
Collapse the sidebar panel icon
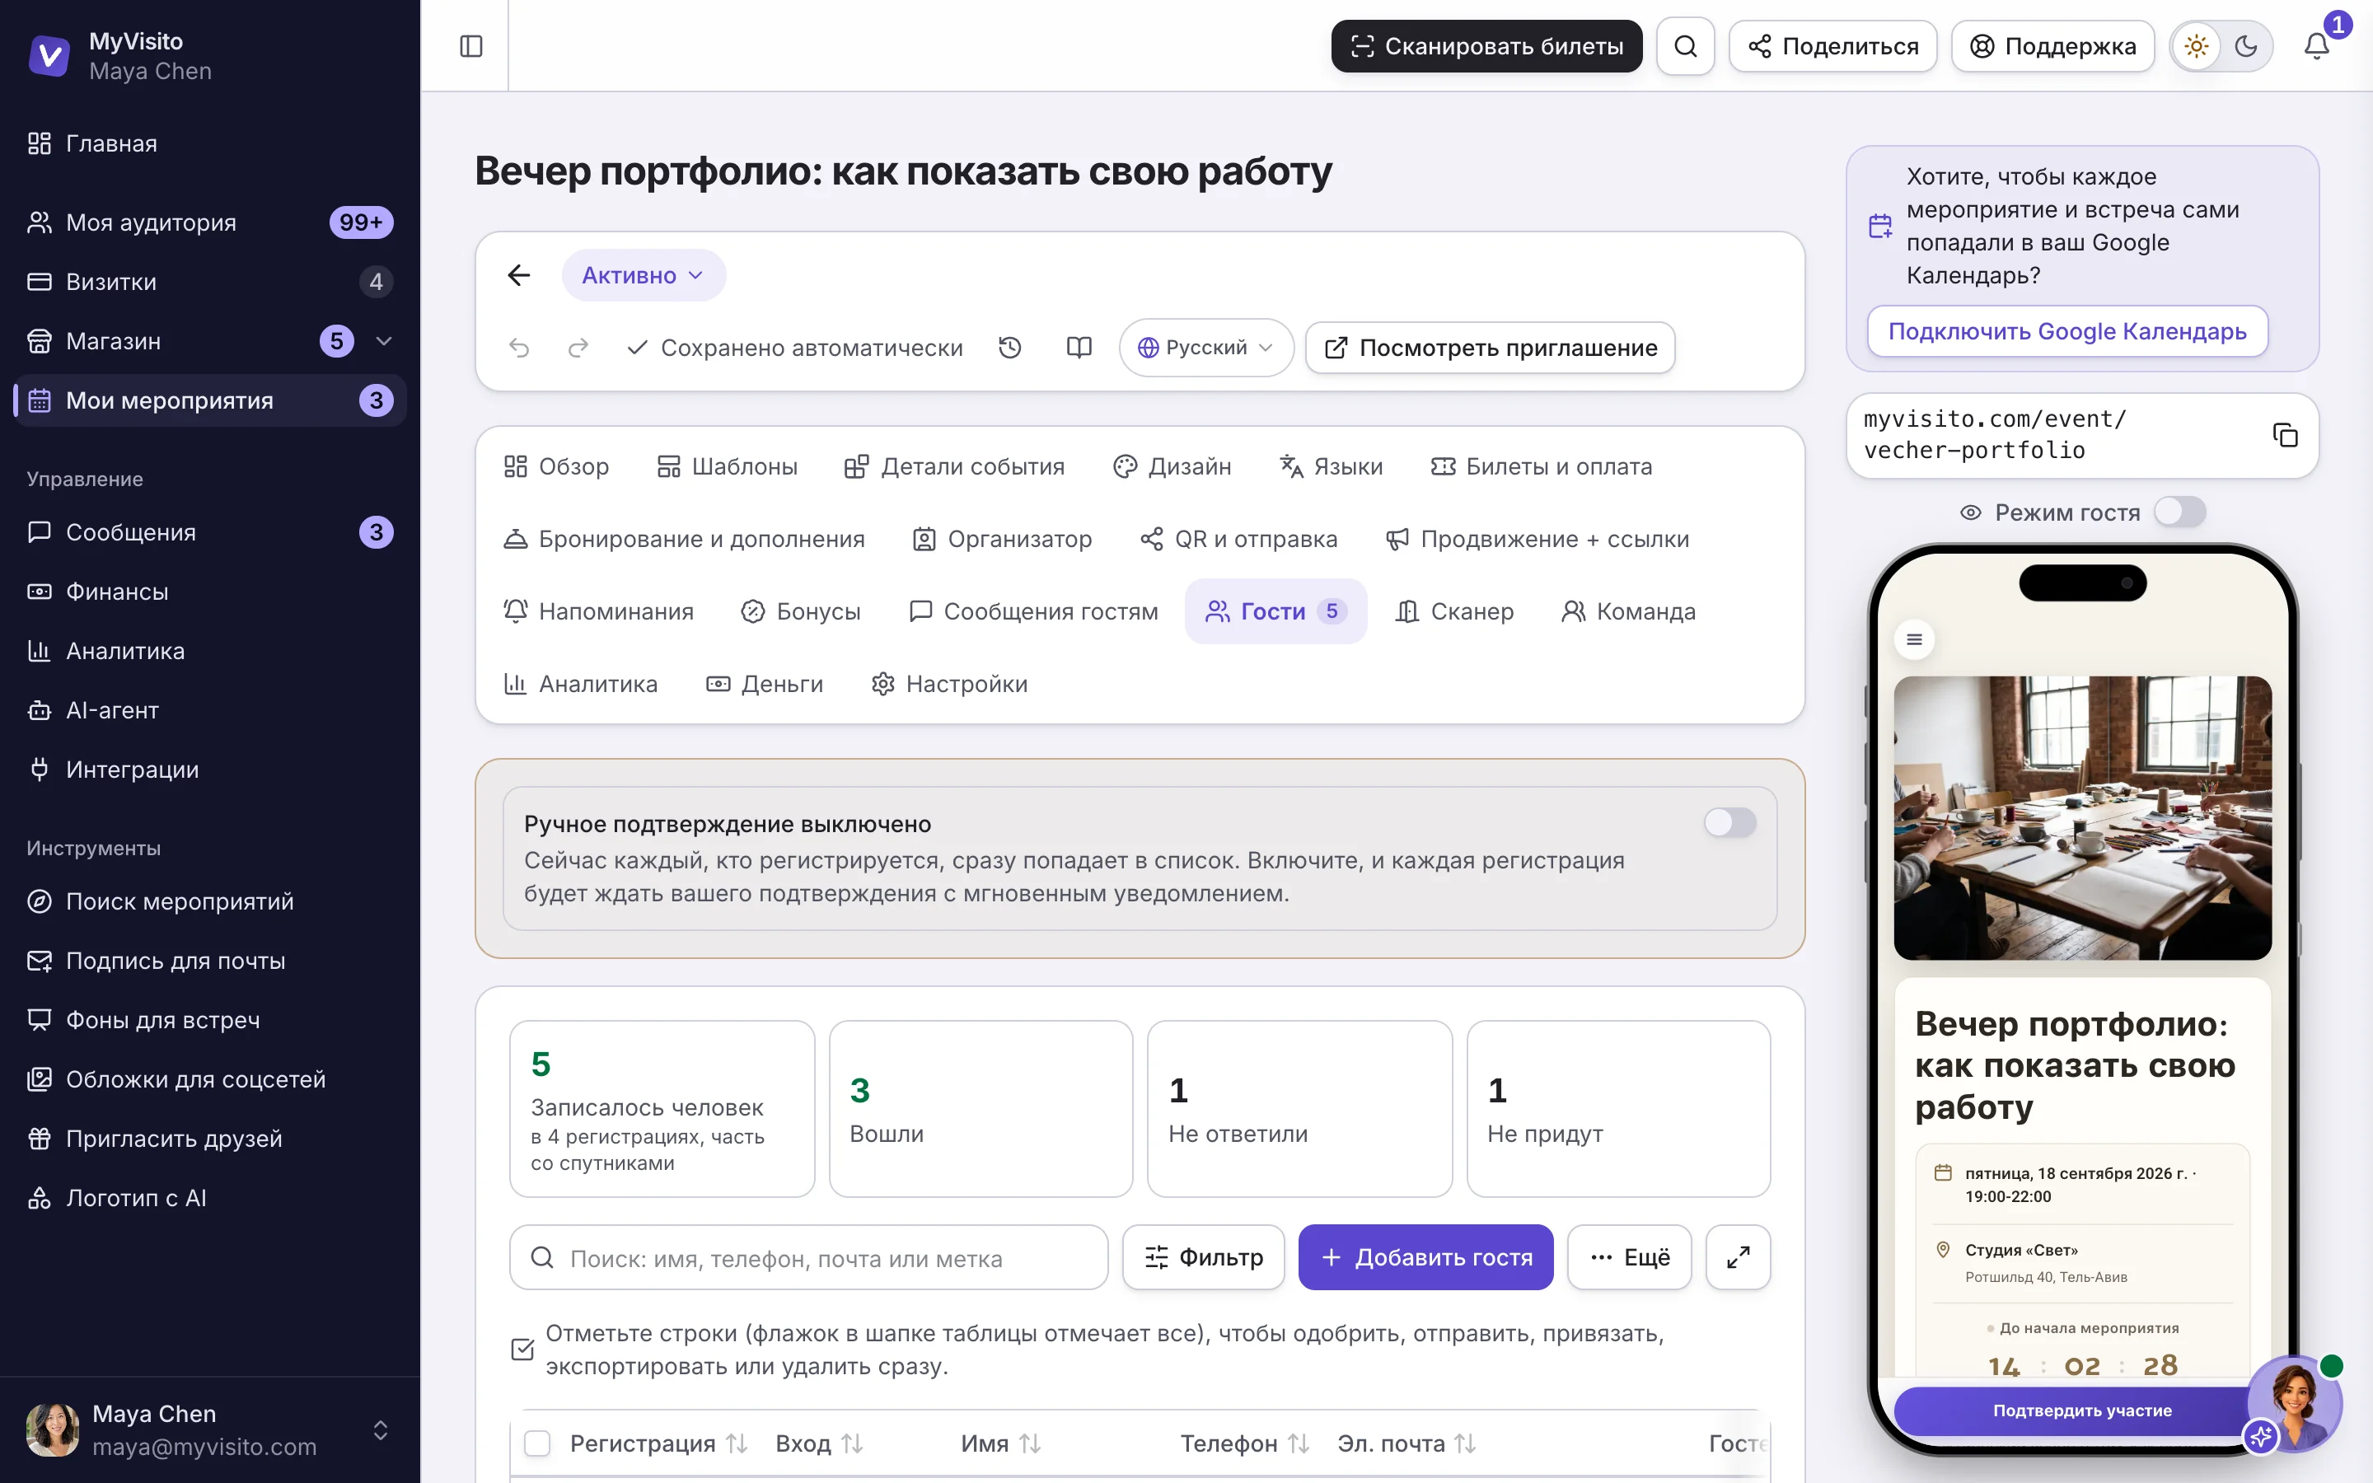click(470, 46)
